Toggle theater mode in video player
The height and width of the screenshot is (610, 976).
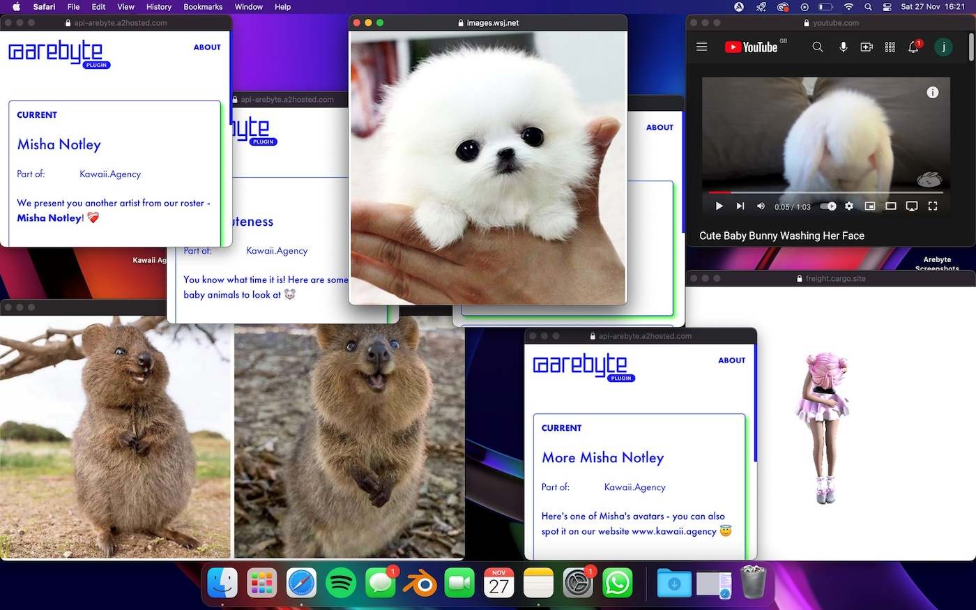click(890, 206)
